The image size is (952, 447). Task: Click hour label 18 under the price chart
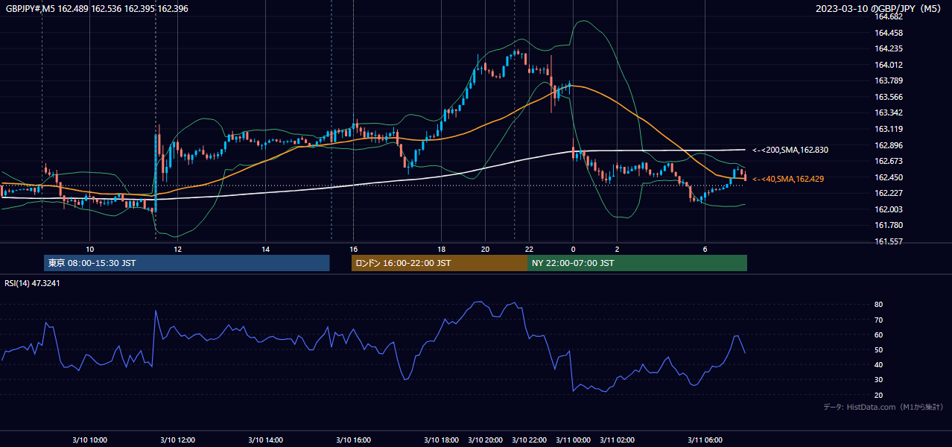click(442, 249)
